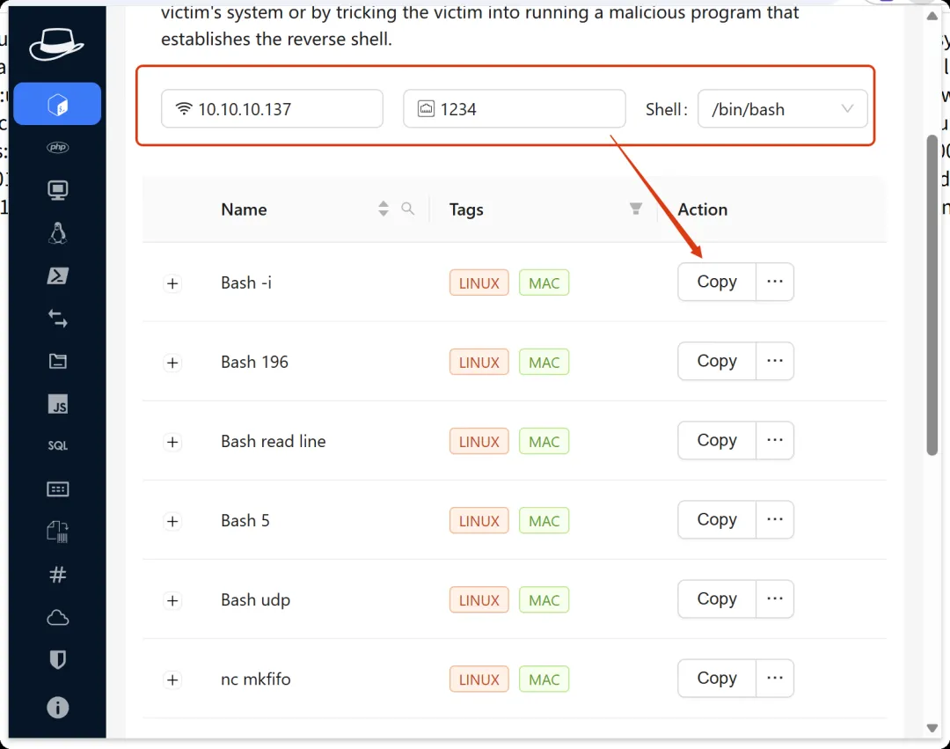Viewport: 950px width, 749px height.
Task: Open the PowerShell commands sidebar icon
Action: click(x=58, y=275)
